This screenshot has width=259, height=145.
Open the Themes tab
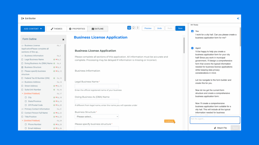coord(56,29)
